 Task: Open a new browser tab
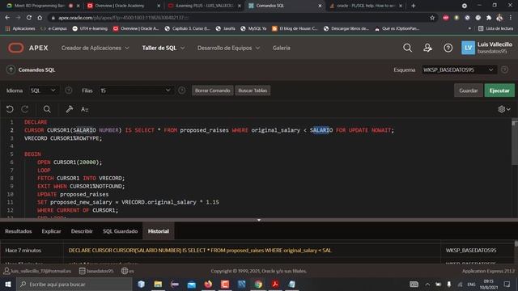(x=414, y=6)
